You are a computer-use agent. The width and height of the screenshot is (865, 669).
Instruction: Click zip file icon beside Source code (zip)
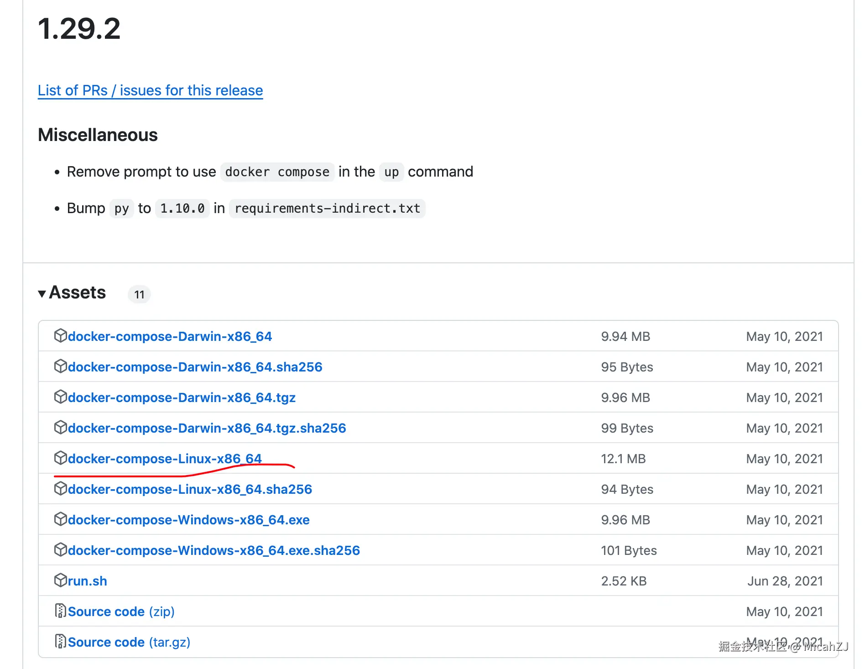coord(60,611)
